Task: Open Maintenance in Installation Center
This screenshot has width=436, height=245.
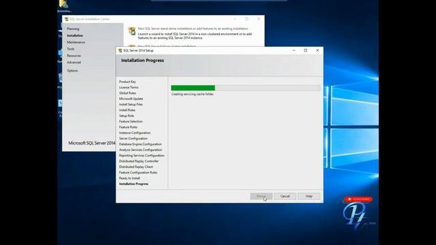Action: 76,42
